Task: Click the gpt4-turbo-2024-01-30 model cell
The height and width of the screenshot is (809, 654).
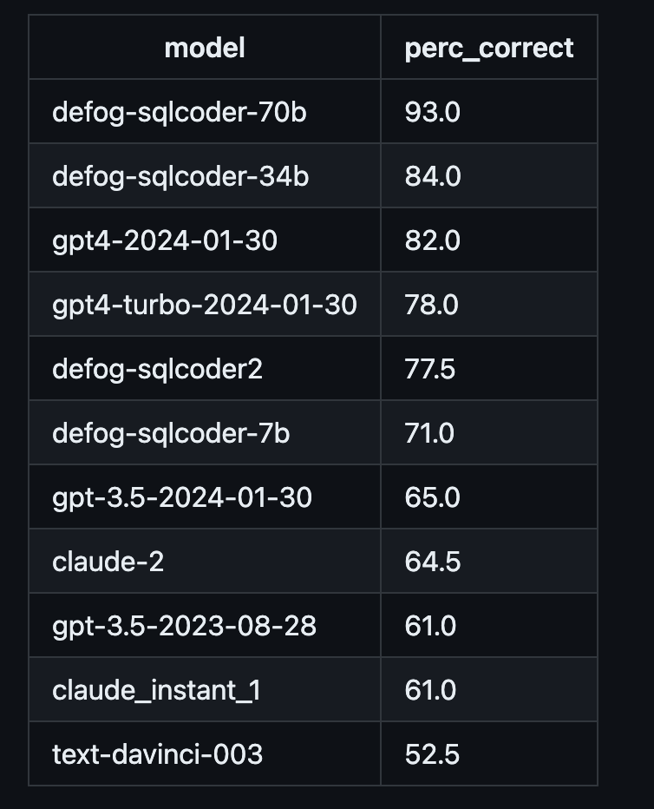Action: [x=205, y=305]
